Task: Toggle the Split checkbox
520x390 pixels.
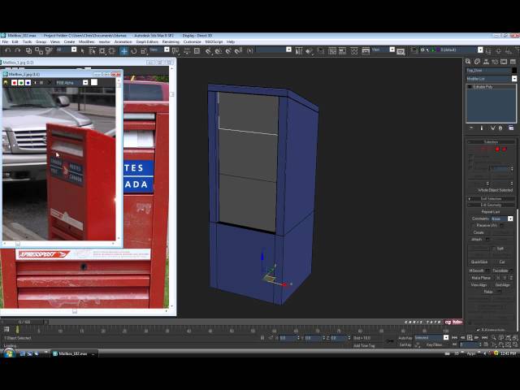Action: pyautogui.click(x=492, y=248)
